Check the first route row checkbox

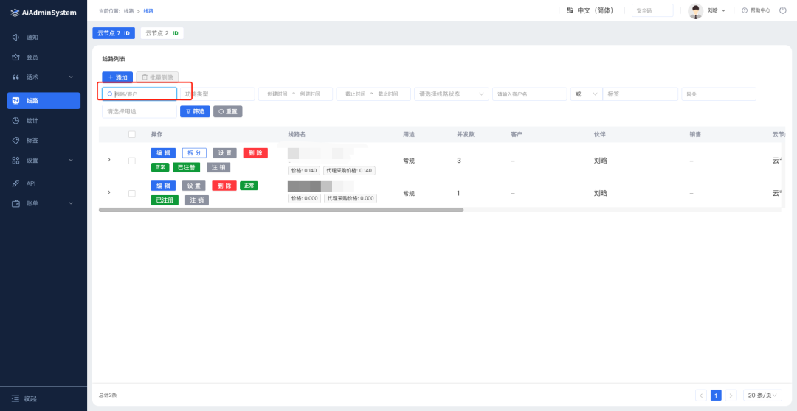[132, 160]
